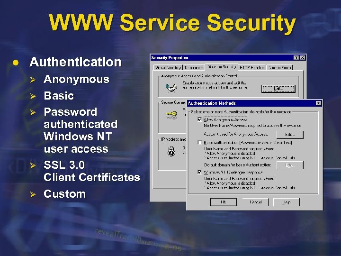
Task: Click the 'Anonymous' sub-bullet text
Action: point(76,79)
